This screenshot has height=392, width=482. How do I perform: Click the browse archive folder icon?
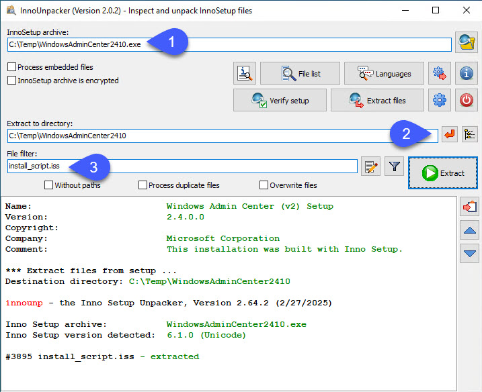point(466,42)
